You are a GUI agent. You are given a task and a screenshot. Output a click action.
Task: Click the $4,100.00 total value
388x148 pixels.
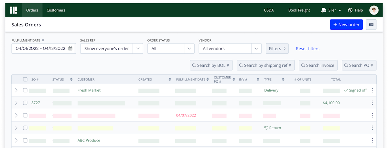331,103
